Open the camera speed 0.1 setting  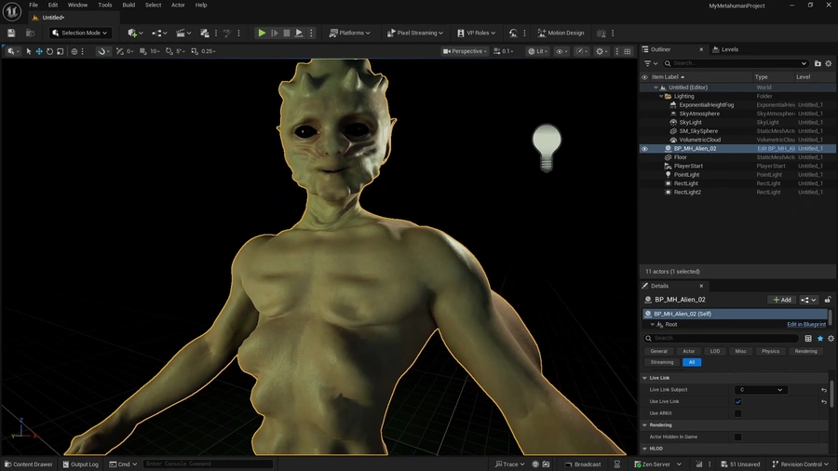pyautogui.click(x=504, y=51)
